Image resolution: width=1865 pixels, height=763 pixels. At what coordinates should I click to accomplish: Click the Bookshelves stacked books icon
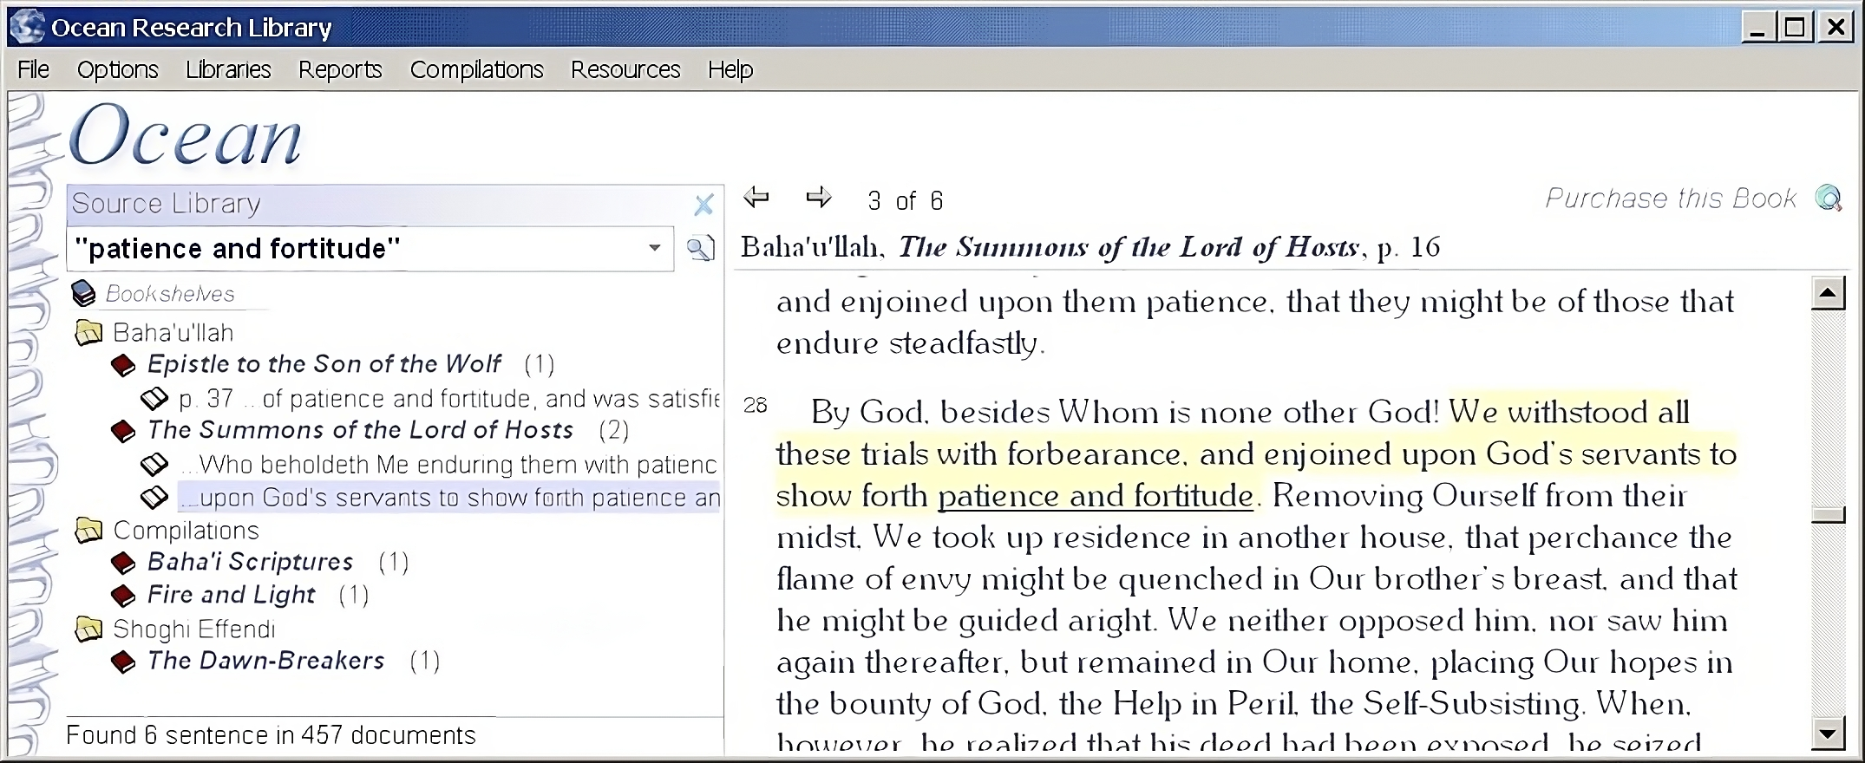tap(83, 294)
